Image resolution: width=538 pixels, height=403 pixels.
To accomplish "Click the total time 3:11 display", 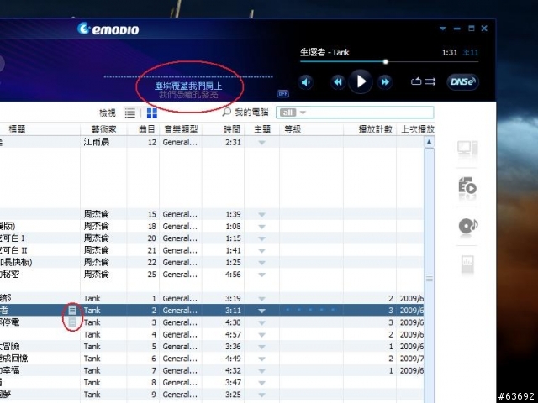I will click(x=471, y=52).
